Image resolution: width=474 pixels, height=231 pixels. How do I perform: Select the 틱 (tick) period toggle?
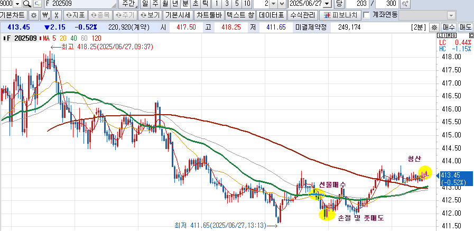click(x=205, y=4)
